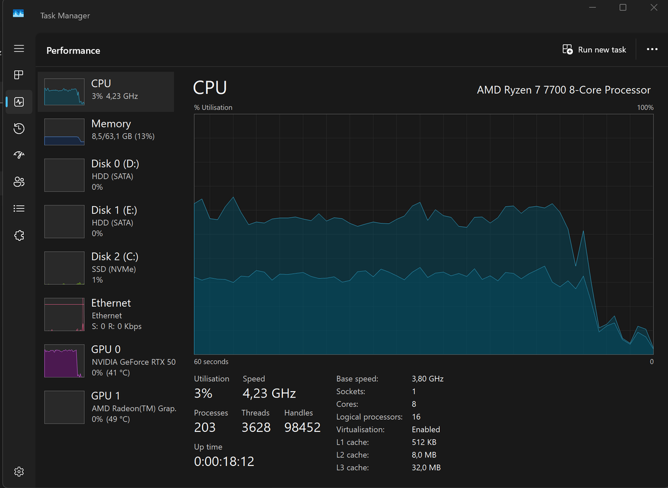Click the GPU 0 purple graph thumbnail
The height and width of the screenshot is (488, 668).
point(64,361)
